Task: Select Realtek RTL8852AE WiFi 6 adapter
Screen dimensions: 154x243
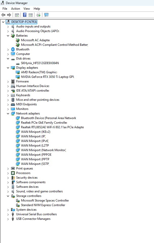Action: tap(52, 127)
